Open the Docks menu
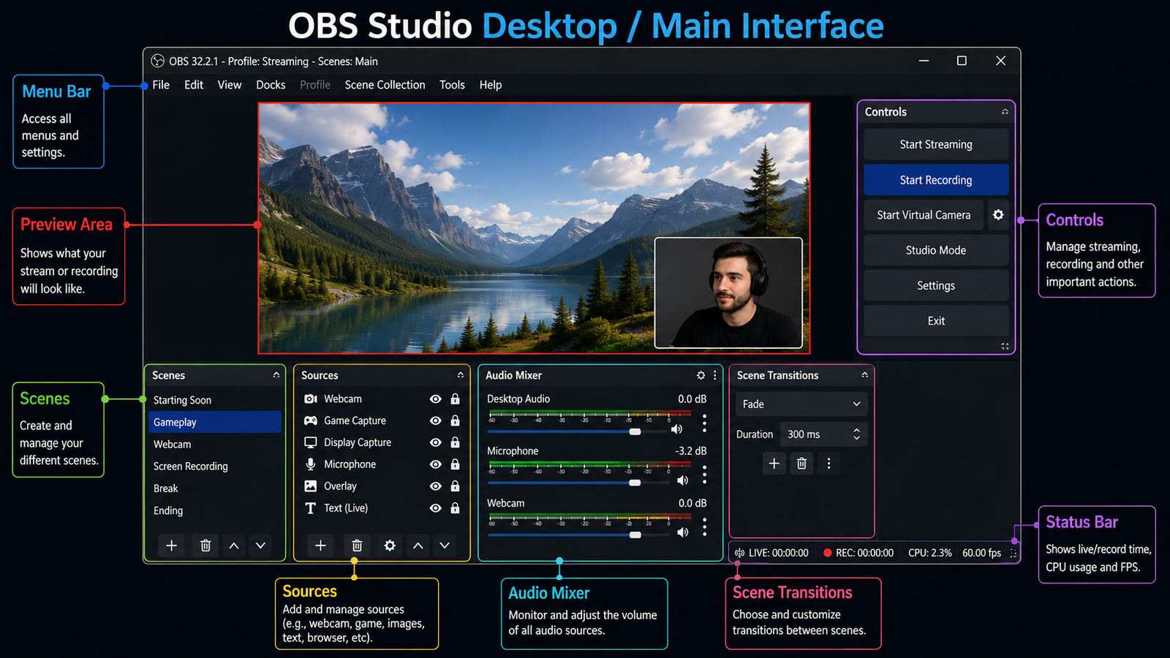The height and width of the screenshot is (658, 1170). tap(271, 85)
